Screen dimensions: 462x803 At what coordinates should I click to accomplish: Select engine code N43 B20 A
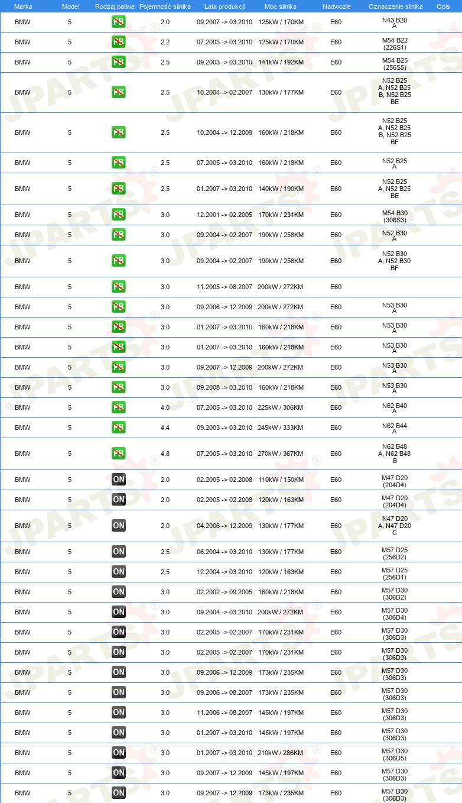[x=395, y=23]
